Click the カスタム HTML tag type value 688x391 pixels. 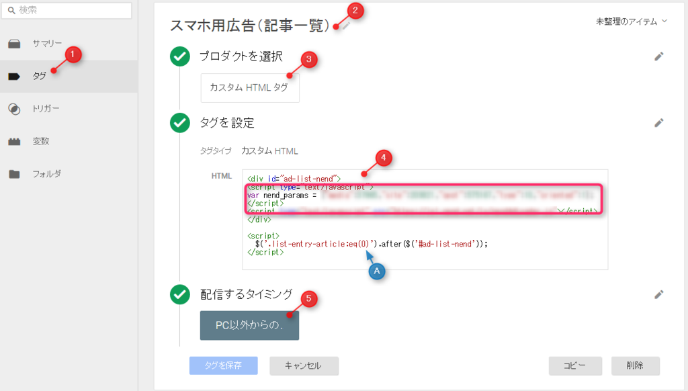269,151
